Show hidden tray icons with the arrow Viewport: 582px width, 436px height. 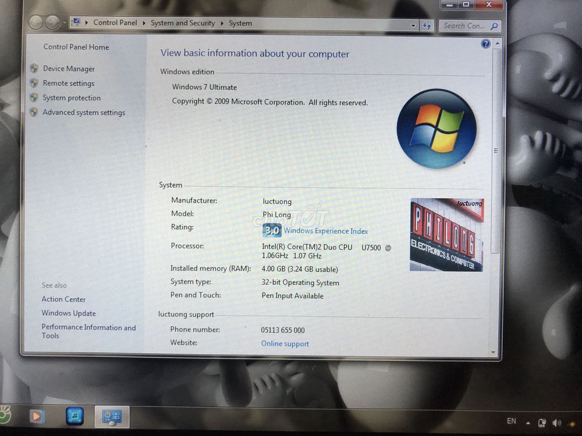(x=528, y=422)
